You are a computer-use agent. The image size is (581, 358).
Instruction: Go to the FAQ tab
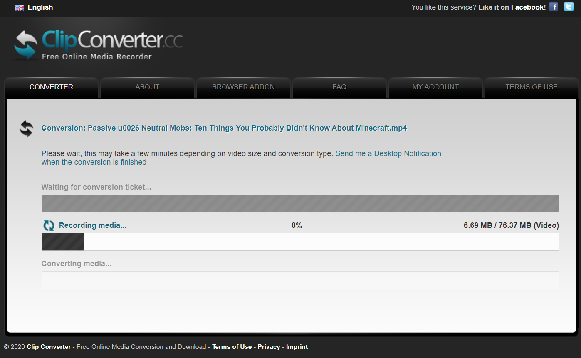(339, 87)
